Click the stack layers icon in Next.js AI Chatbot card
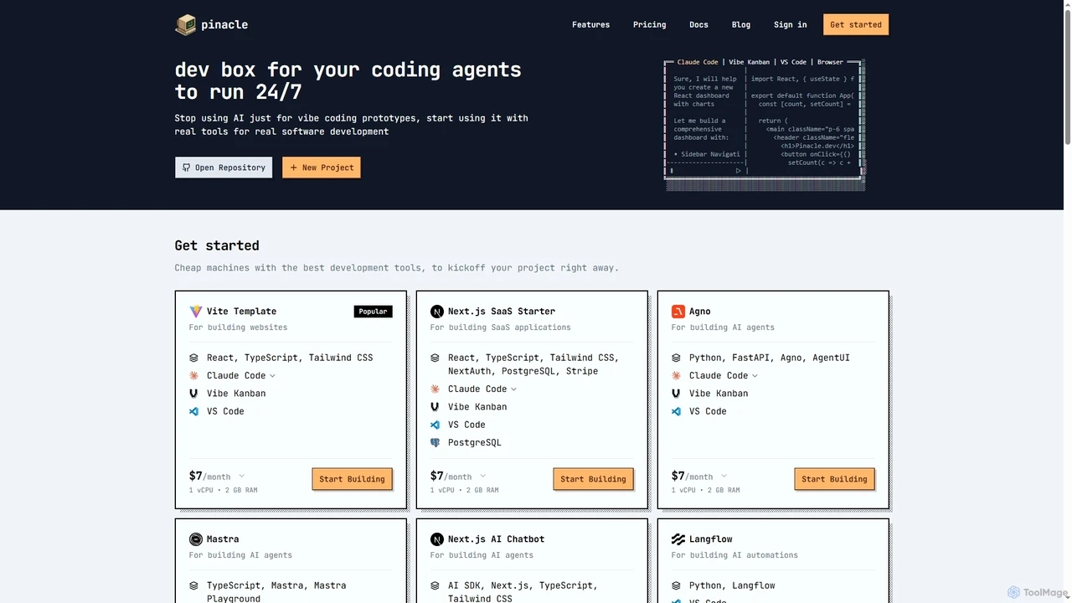Screen dimensions: 1072x603 tap(435, 586)
